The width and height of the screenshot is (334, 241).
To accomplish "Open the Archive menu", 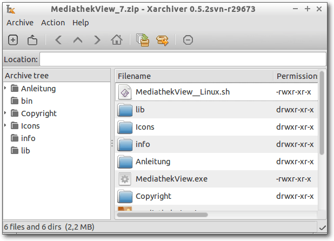I will (x=20, y=23).
